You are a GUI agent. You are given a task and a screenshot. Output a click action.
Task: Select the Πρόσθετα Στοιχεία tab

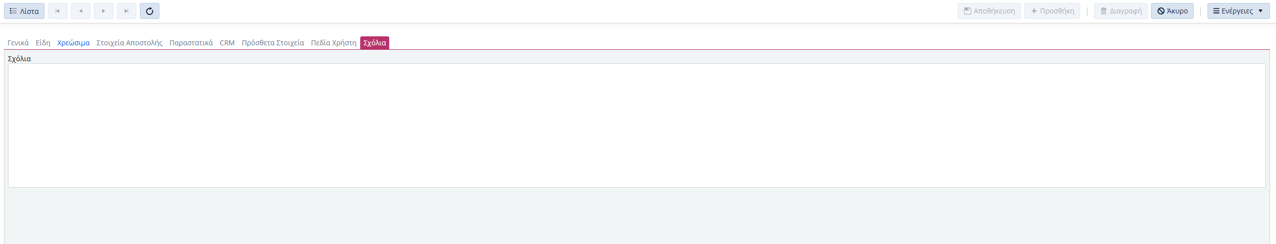(273, 43)
